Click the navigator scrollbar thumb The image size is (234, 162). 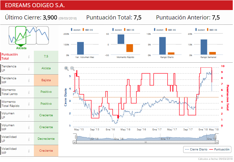click(146, 142)
